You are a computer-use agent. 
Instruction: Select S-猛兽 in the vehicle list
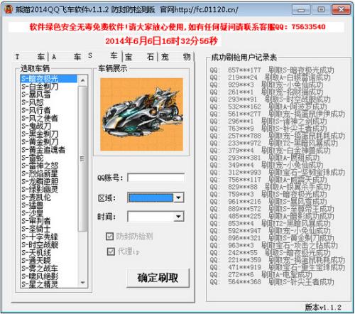click(x=49, y=205)
